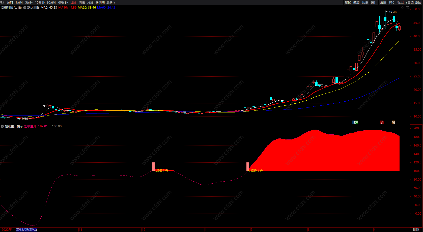Select the 15分钟 period
The width and height of the screenshot is (423, 232).
pos(40,3)
